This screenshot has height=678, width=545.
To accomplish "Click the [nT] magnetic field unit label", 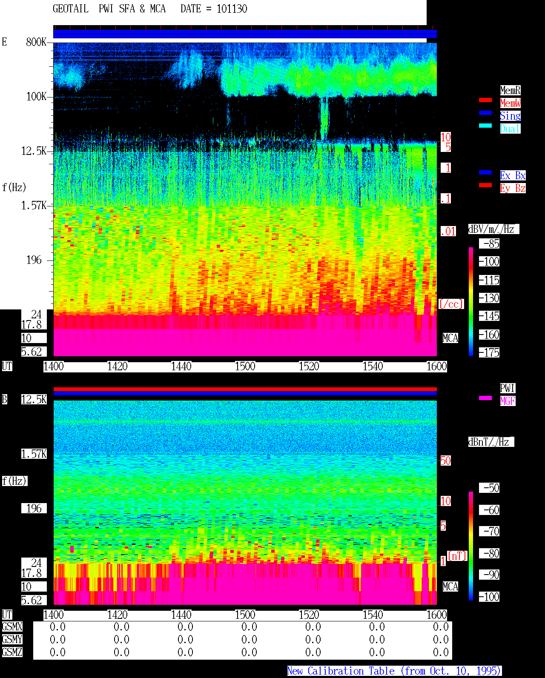I will click(457, 556).
